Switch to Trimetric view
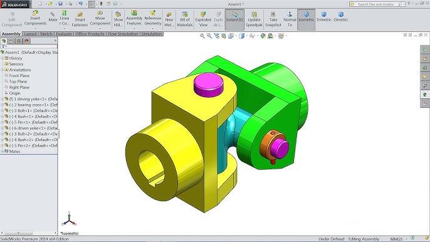The image size is (430, 242). 324,16
